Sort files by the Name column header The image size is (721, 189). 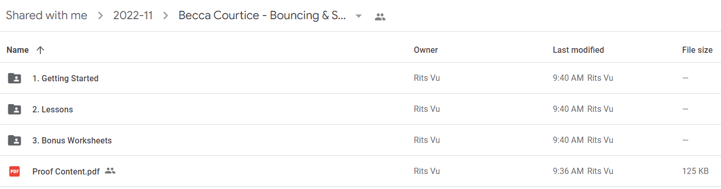click(x=18, y=50)
